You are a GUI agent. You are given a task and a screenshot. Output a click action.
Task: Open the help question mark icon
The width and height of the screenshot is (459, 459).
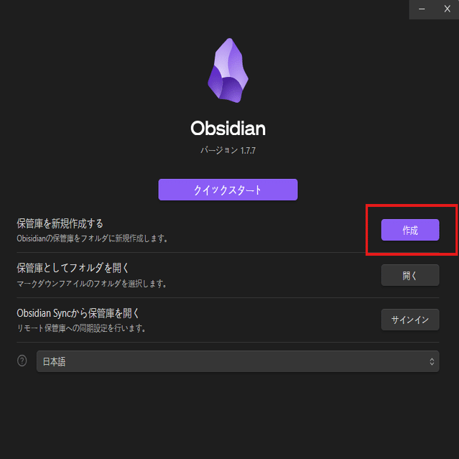point(22,361)
